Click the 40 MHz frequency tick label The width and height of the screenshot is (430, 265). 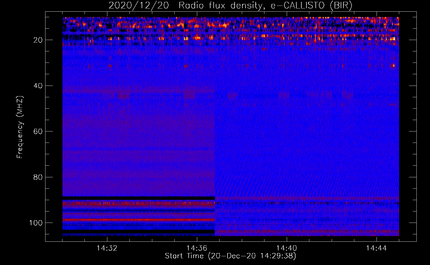(x=38, y=86)
